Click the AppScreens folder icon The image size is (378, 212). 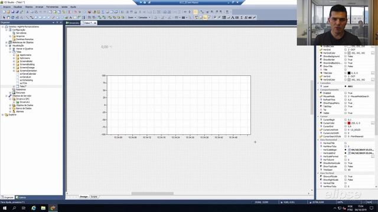(x=17, y=55)
